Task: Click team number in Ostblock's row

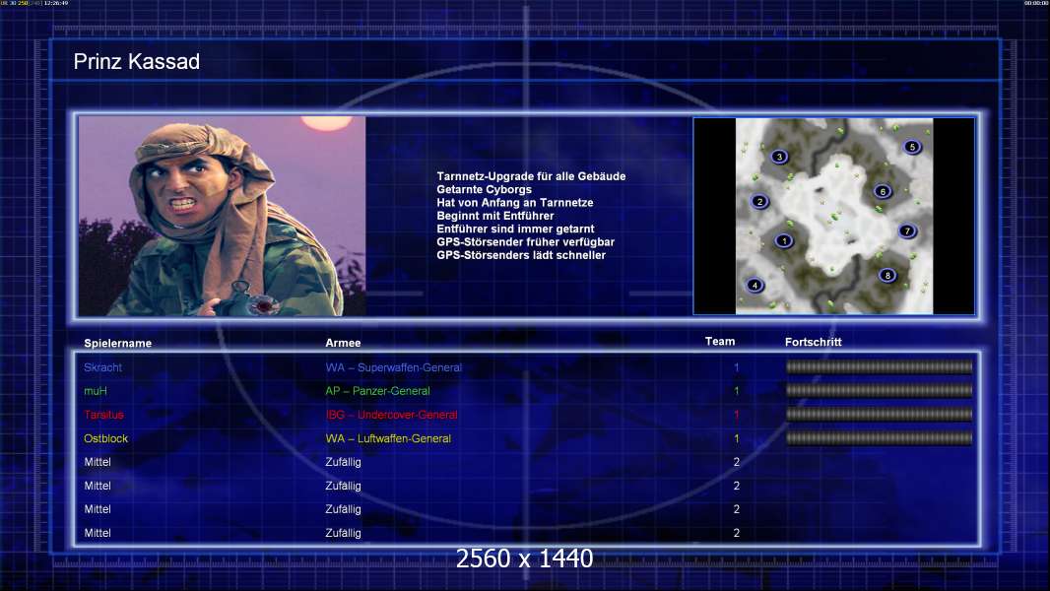Action: (736, 438)
